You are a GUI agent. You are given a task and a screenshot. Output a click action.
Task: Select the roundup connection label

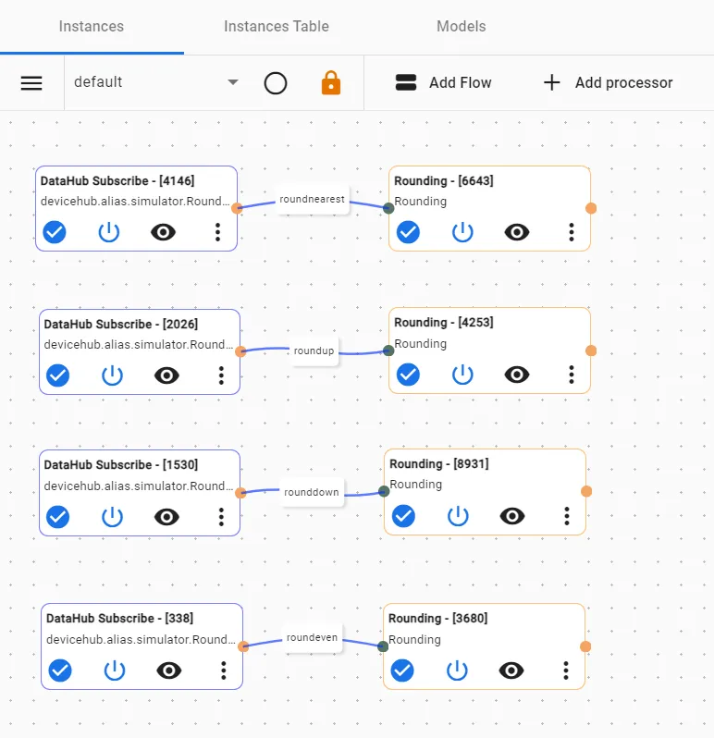(x=314, y=351)
